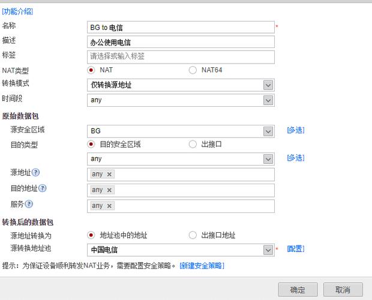Click the BG source zone combo box
The width and height of the screenshot is (372, 300).
tap(181, 131)
